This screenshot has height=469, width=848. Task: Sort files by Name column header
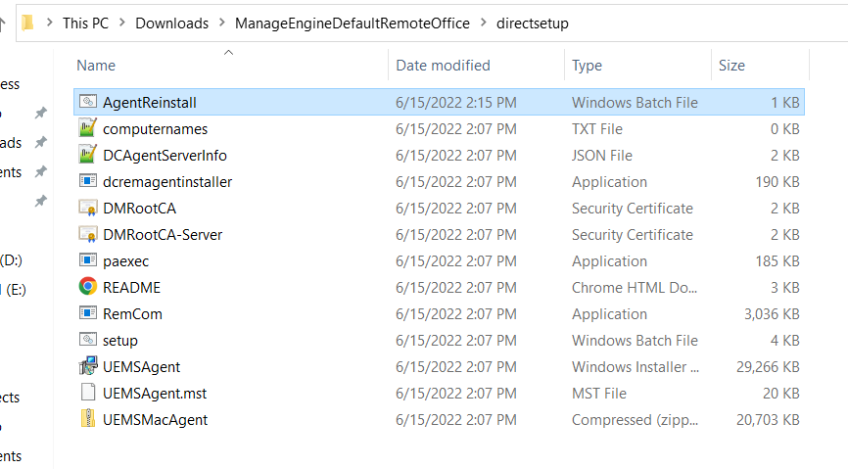click(96, 66)
